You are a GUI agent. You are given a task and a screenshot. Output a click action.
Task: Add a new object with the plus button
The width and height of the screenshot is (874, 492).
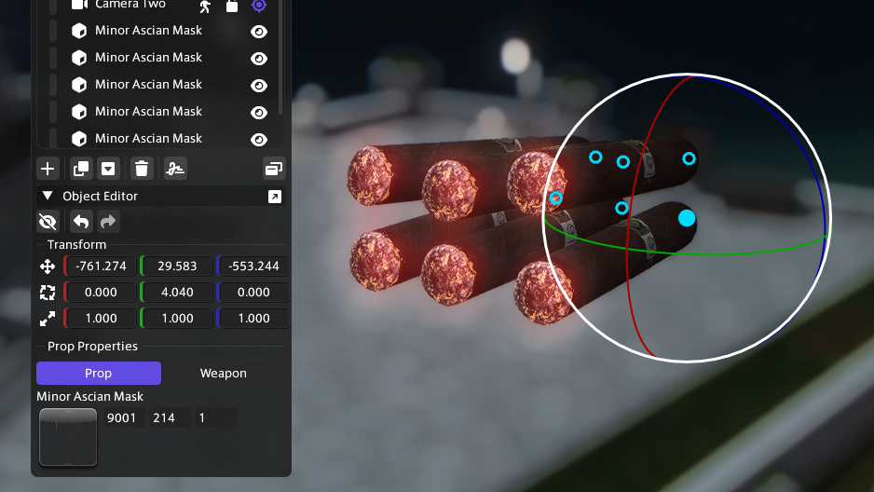click(x=48, y=169)
